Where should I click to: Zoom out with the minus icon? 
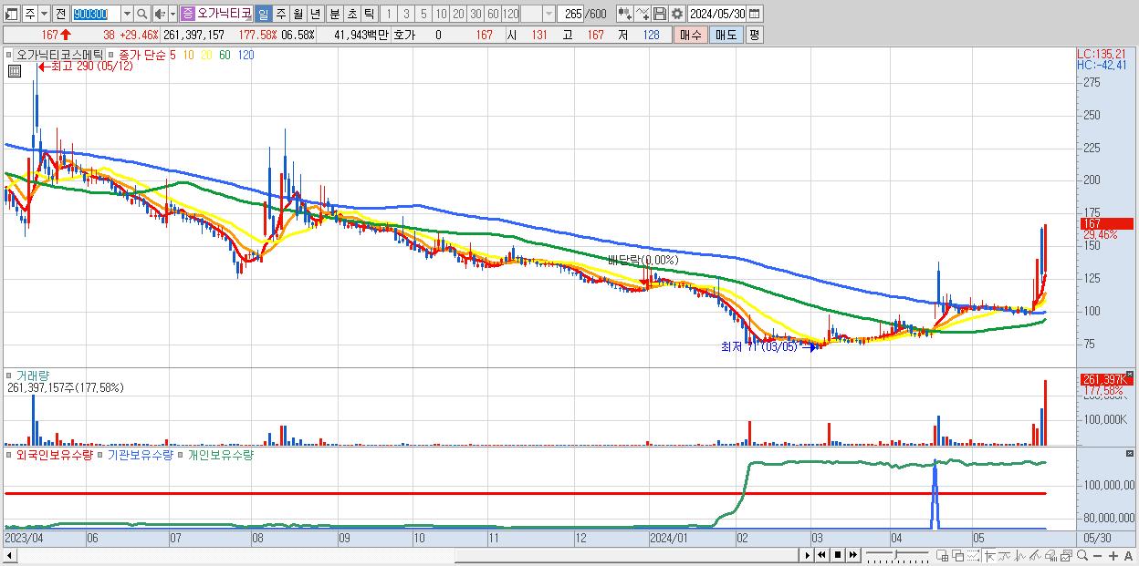pos(1097,556)
